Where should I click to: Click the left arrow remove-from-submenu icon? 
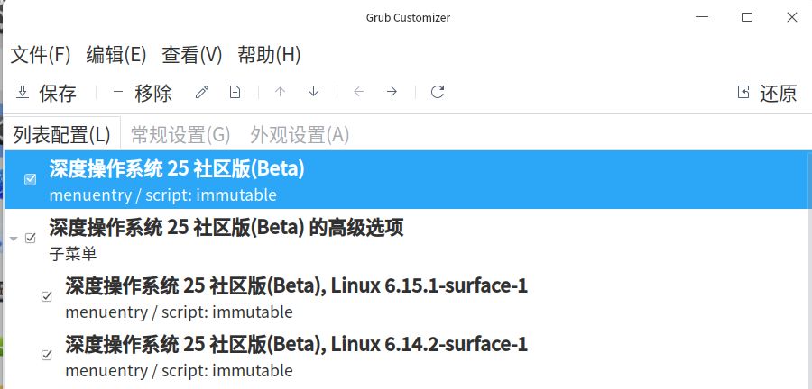358,93
